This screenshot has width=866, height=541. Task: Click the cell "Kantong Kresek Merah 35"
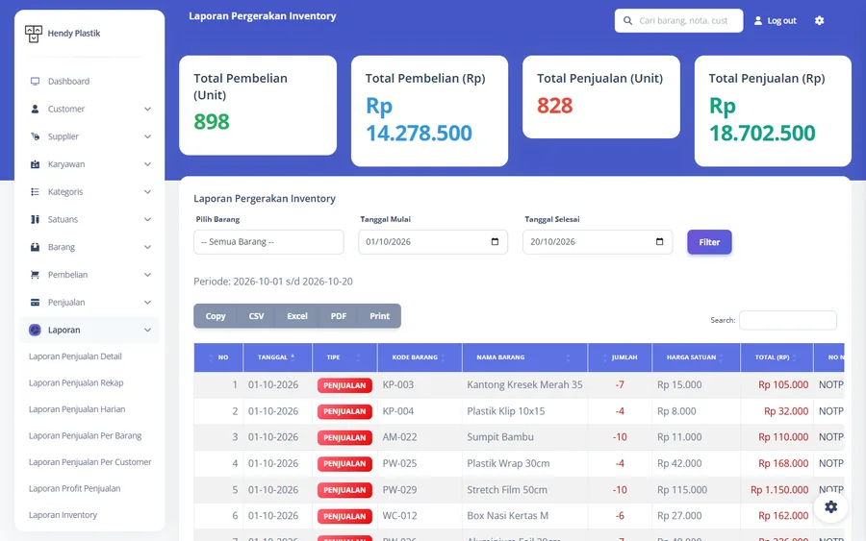point(524,385)
